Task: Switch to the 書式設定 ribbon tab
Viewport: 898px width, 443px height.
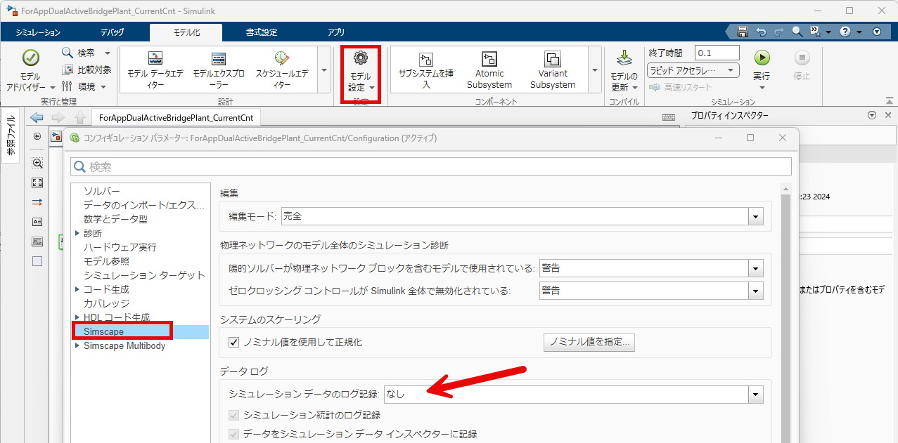Action: click(262, 32)
